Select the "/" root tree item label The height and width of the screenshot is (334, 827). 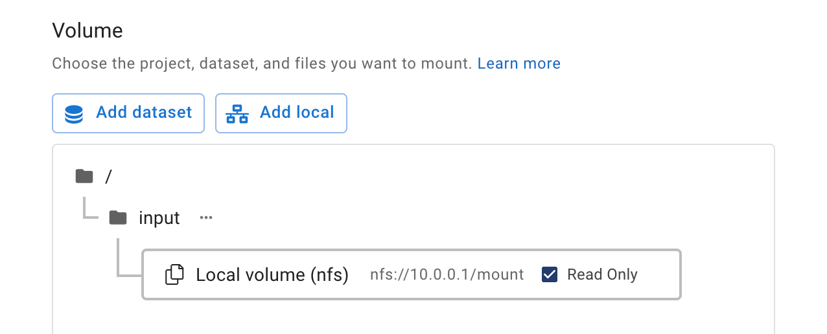pos(109,176)
